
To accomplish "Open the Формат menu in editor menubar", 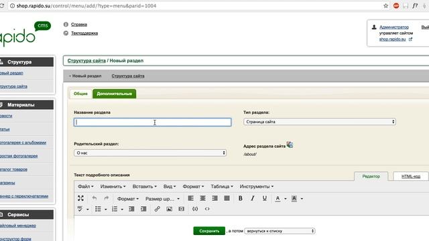I will point(193,186).
